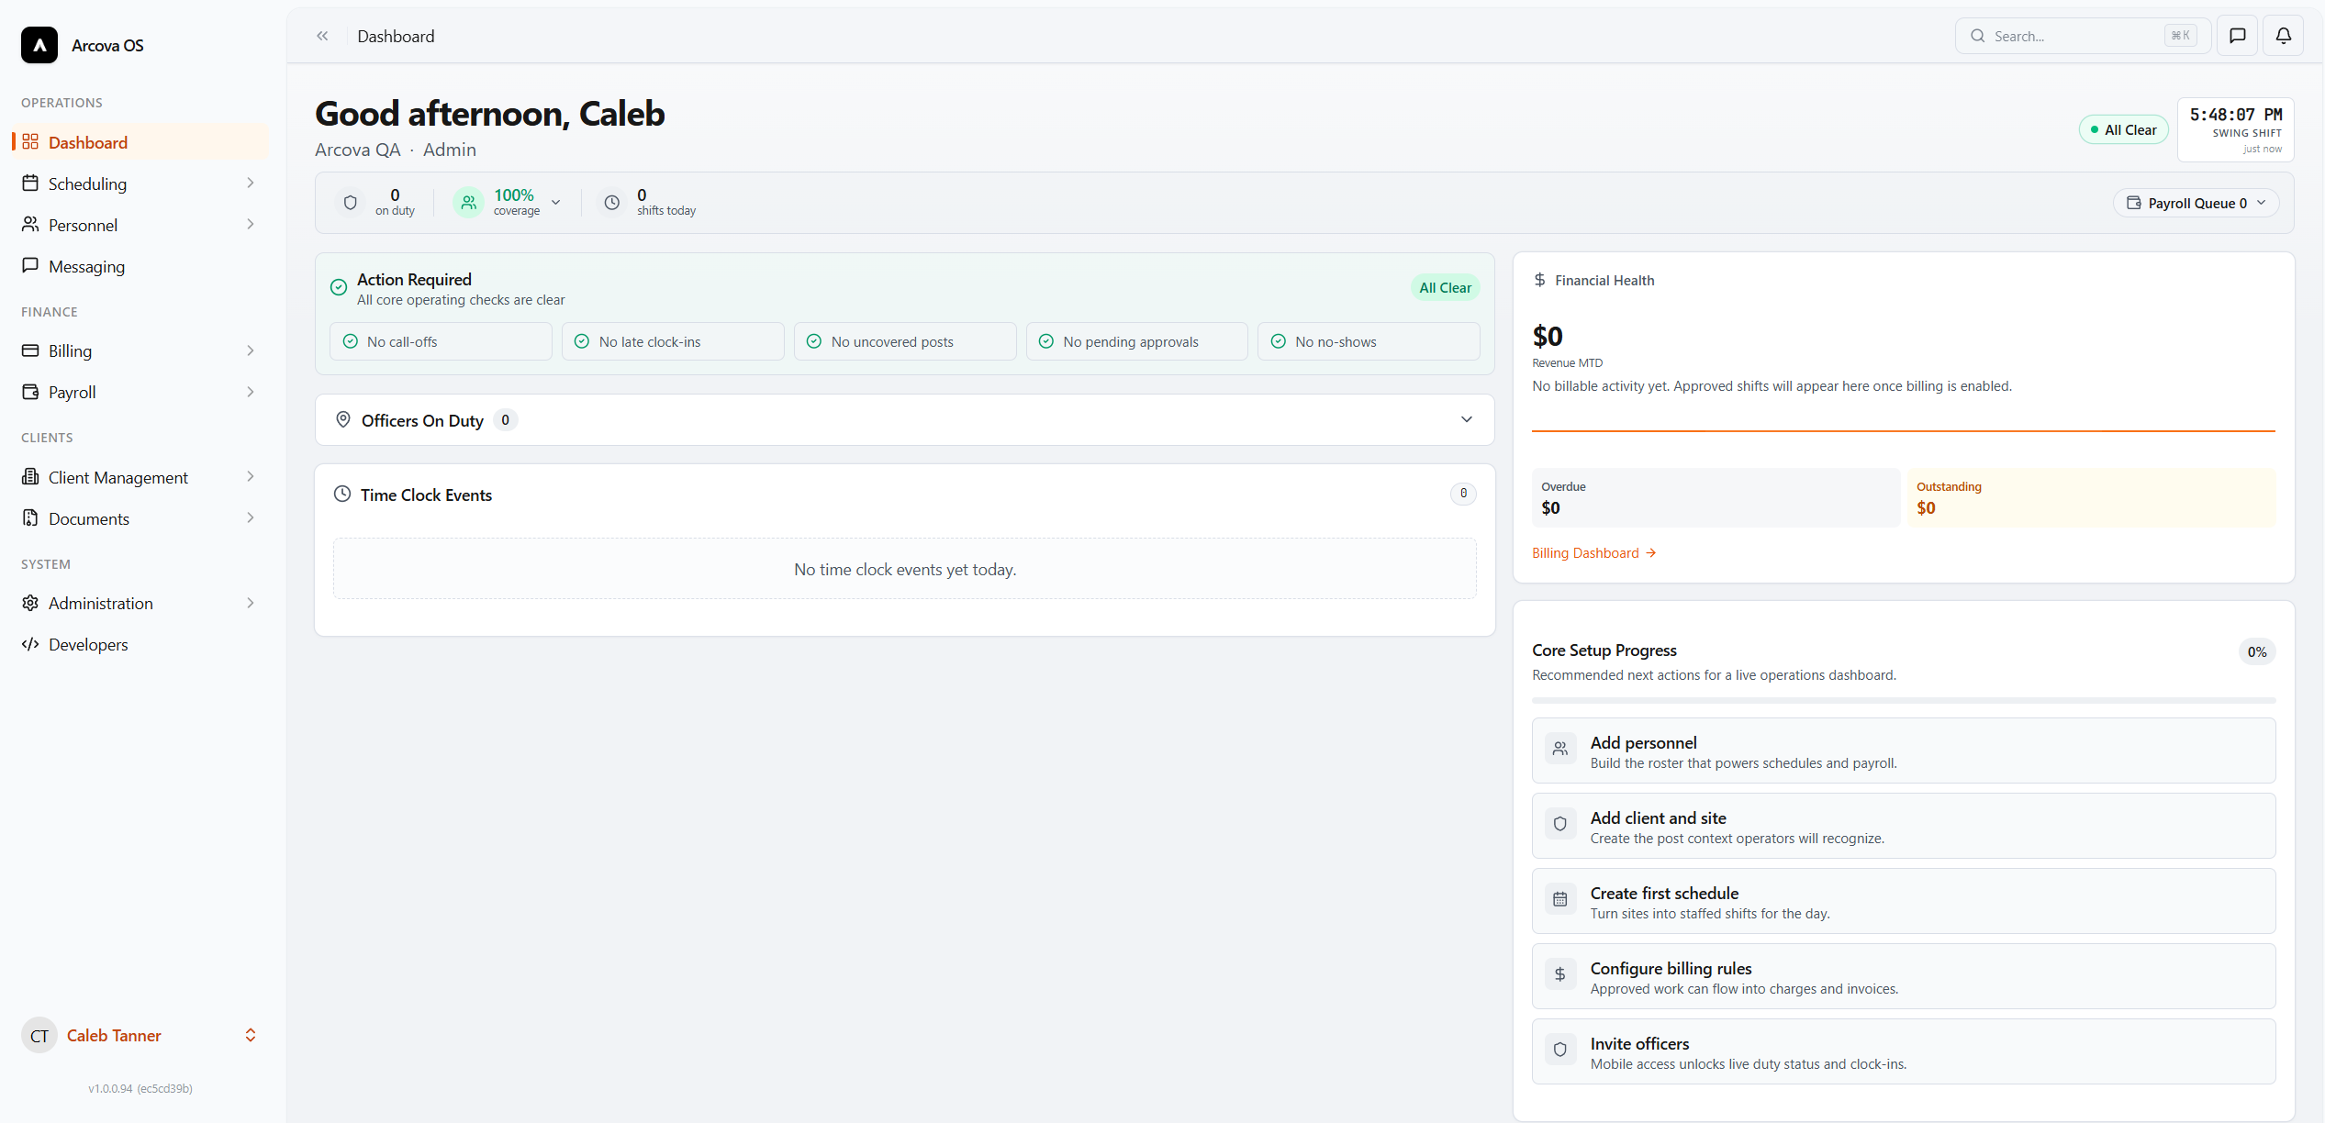The image size is (2325, 1123).
Task: Open Scheduling in the sidebar
Action: pos(140,183)
